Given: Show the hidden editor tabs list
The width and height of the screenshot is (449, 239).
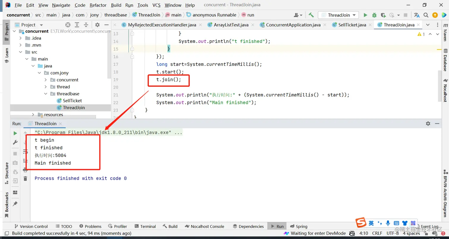Looking at the screenshot, I should pos(428,25).
